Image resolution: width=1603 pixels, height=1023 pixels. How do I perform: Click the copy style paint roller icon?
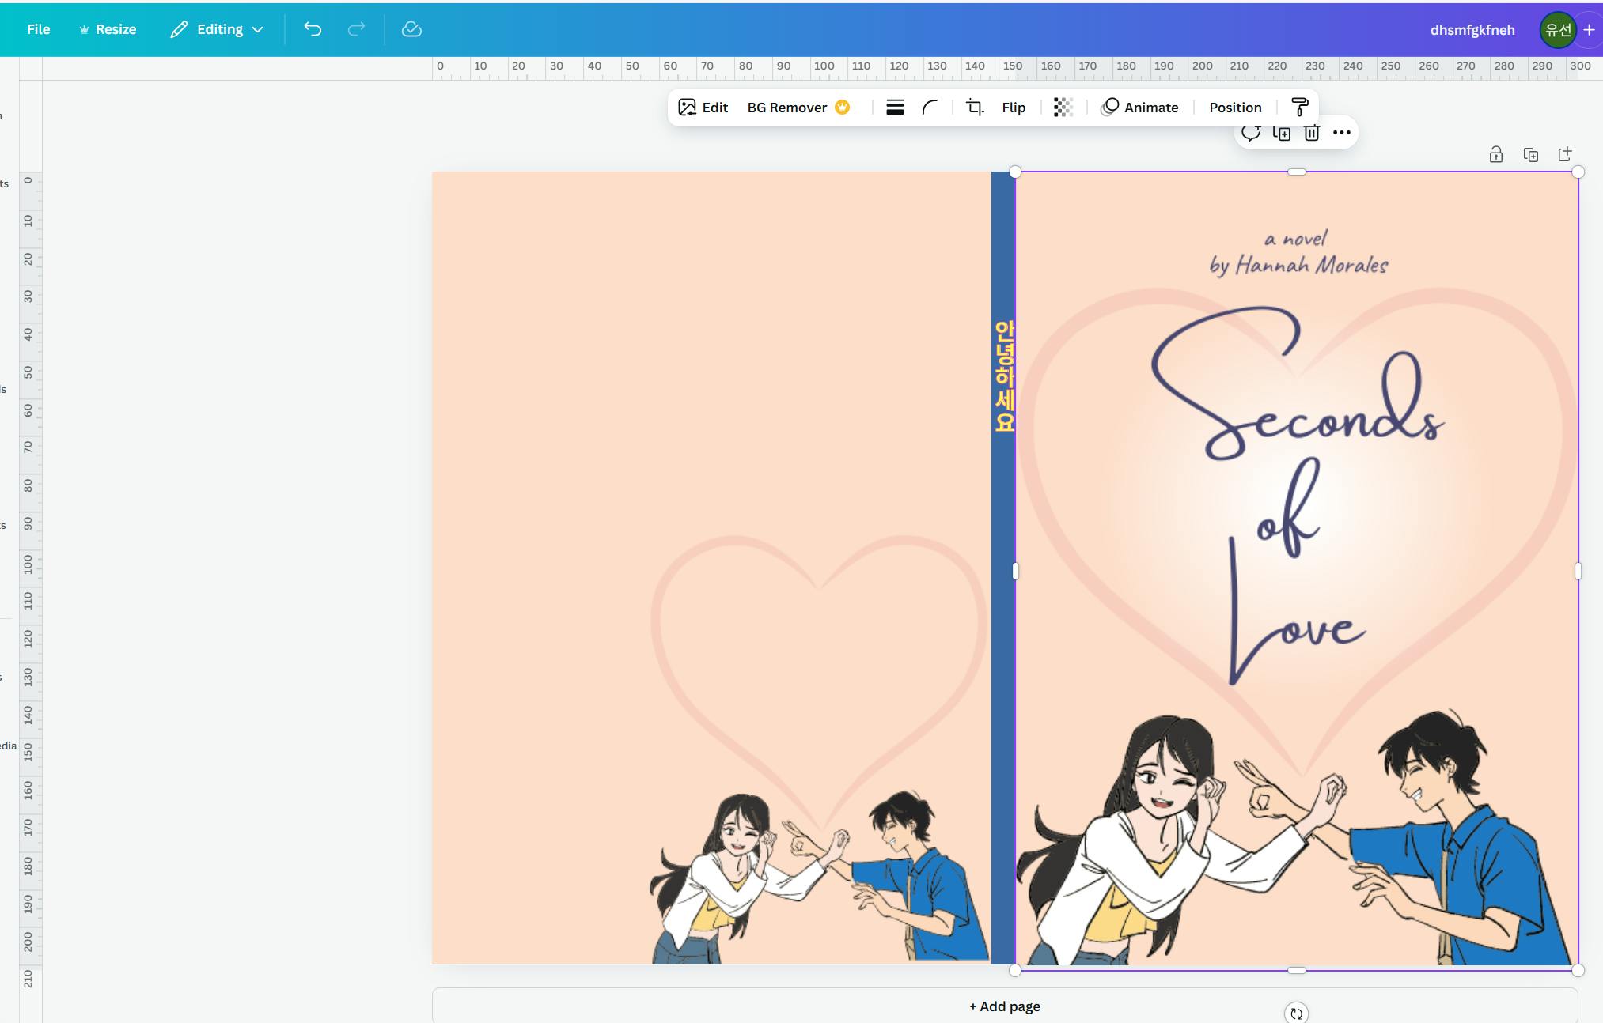point(1299,108)
